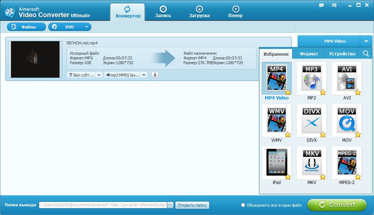Toggle the favorite star on MP3
This screenshot has width=374, height=215.
point(323,92)
